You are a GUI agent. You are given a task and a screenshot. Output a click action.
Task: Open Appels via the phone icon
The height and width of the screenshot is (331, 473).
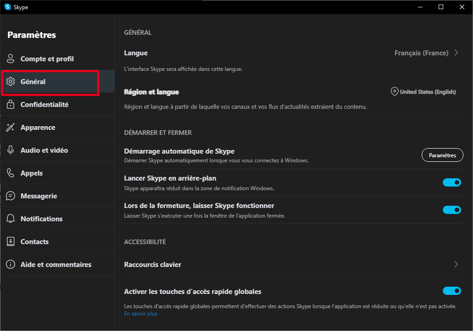coord(10,173)
